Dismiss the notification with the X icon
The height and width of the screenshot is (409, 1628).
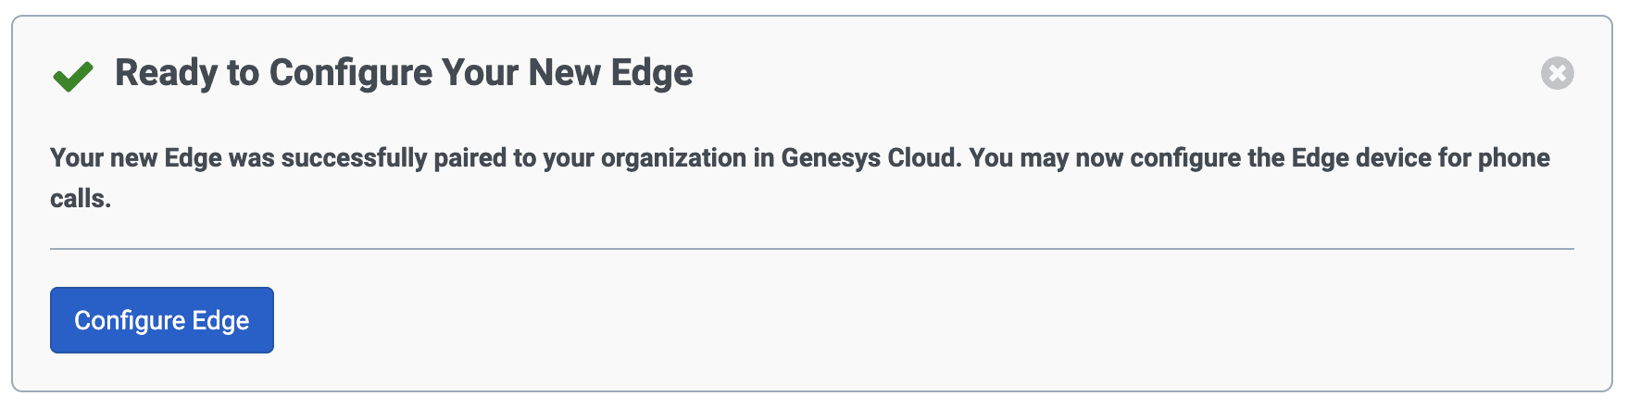1557,73
